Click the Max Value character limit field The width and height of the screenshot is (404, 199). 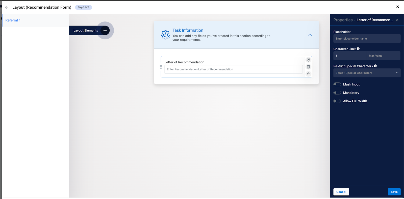[x=383, y=56]
